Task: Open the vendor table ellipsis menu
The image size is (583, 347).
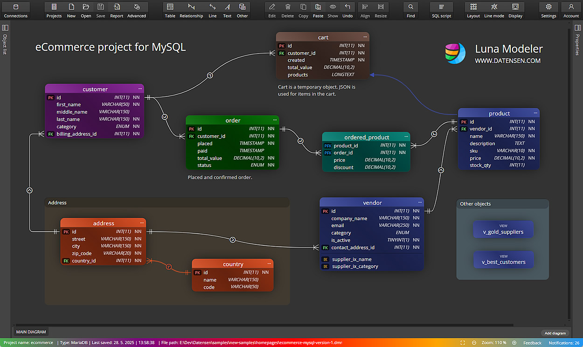Action: tap(420, 202)
